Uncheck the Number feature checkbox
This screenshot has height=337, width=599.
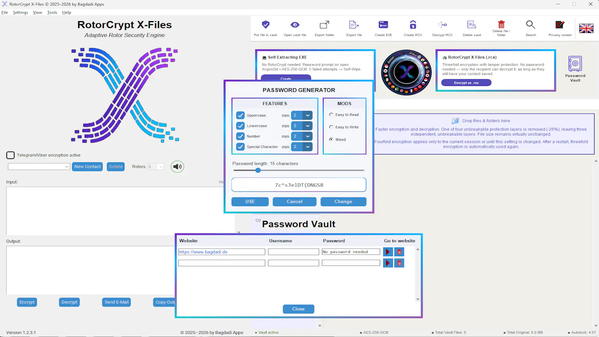coord(240,136)
